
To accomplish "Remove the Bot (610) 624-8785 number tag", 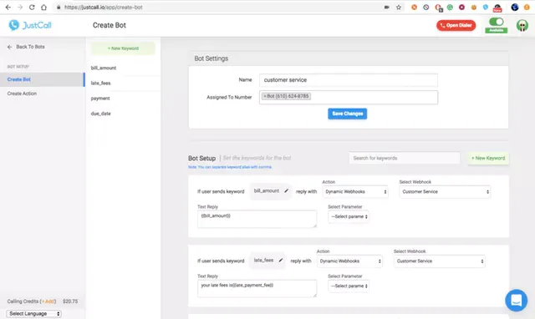I will coord(265,96).
